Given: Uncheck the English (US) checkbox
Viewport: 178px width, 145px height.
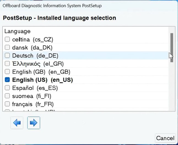Looking at the screenshot, I should [x=7, y=80].
